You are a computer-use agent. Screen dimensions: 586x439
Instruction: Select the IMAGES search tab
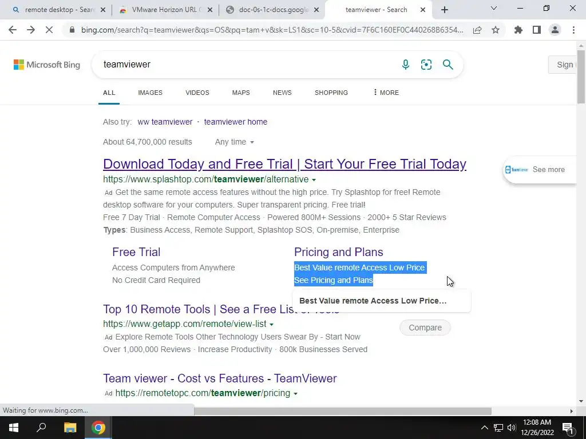151,93
